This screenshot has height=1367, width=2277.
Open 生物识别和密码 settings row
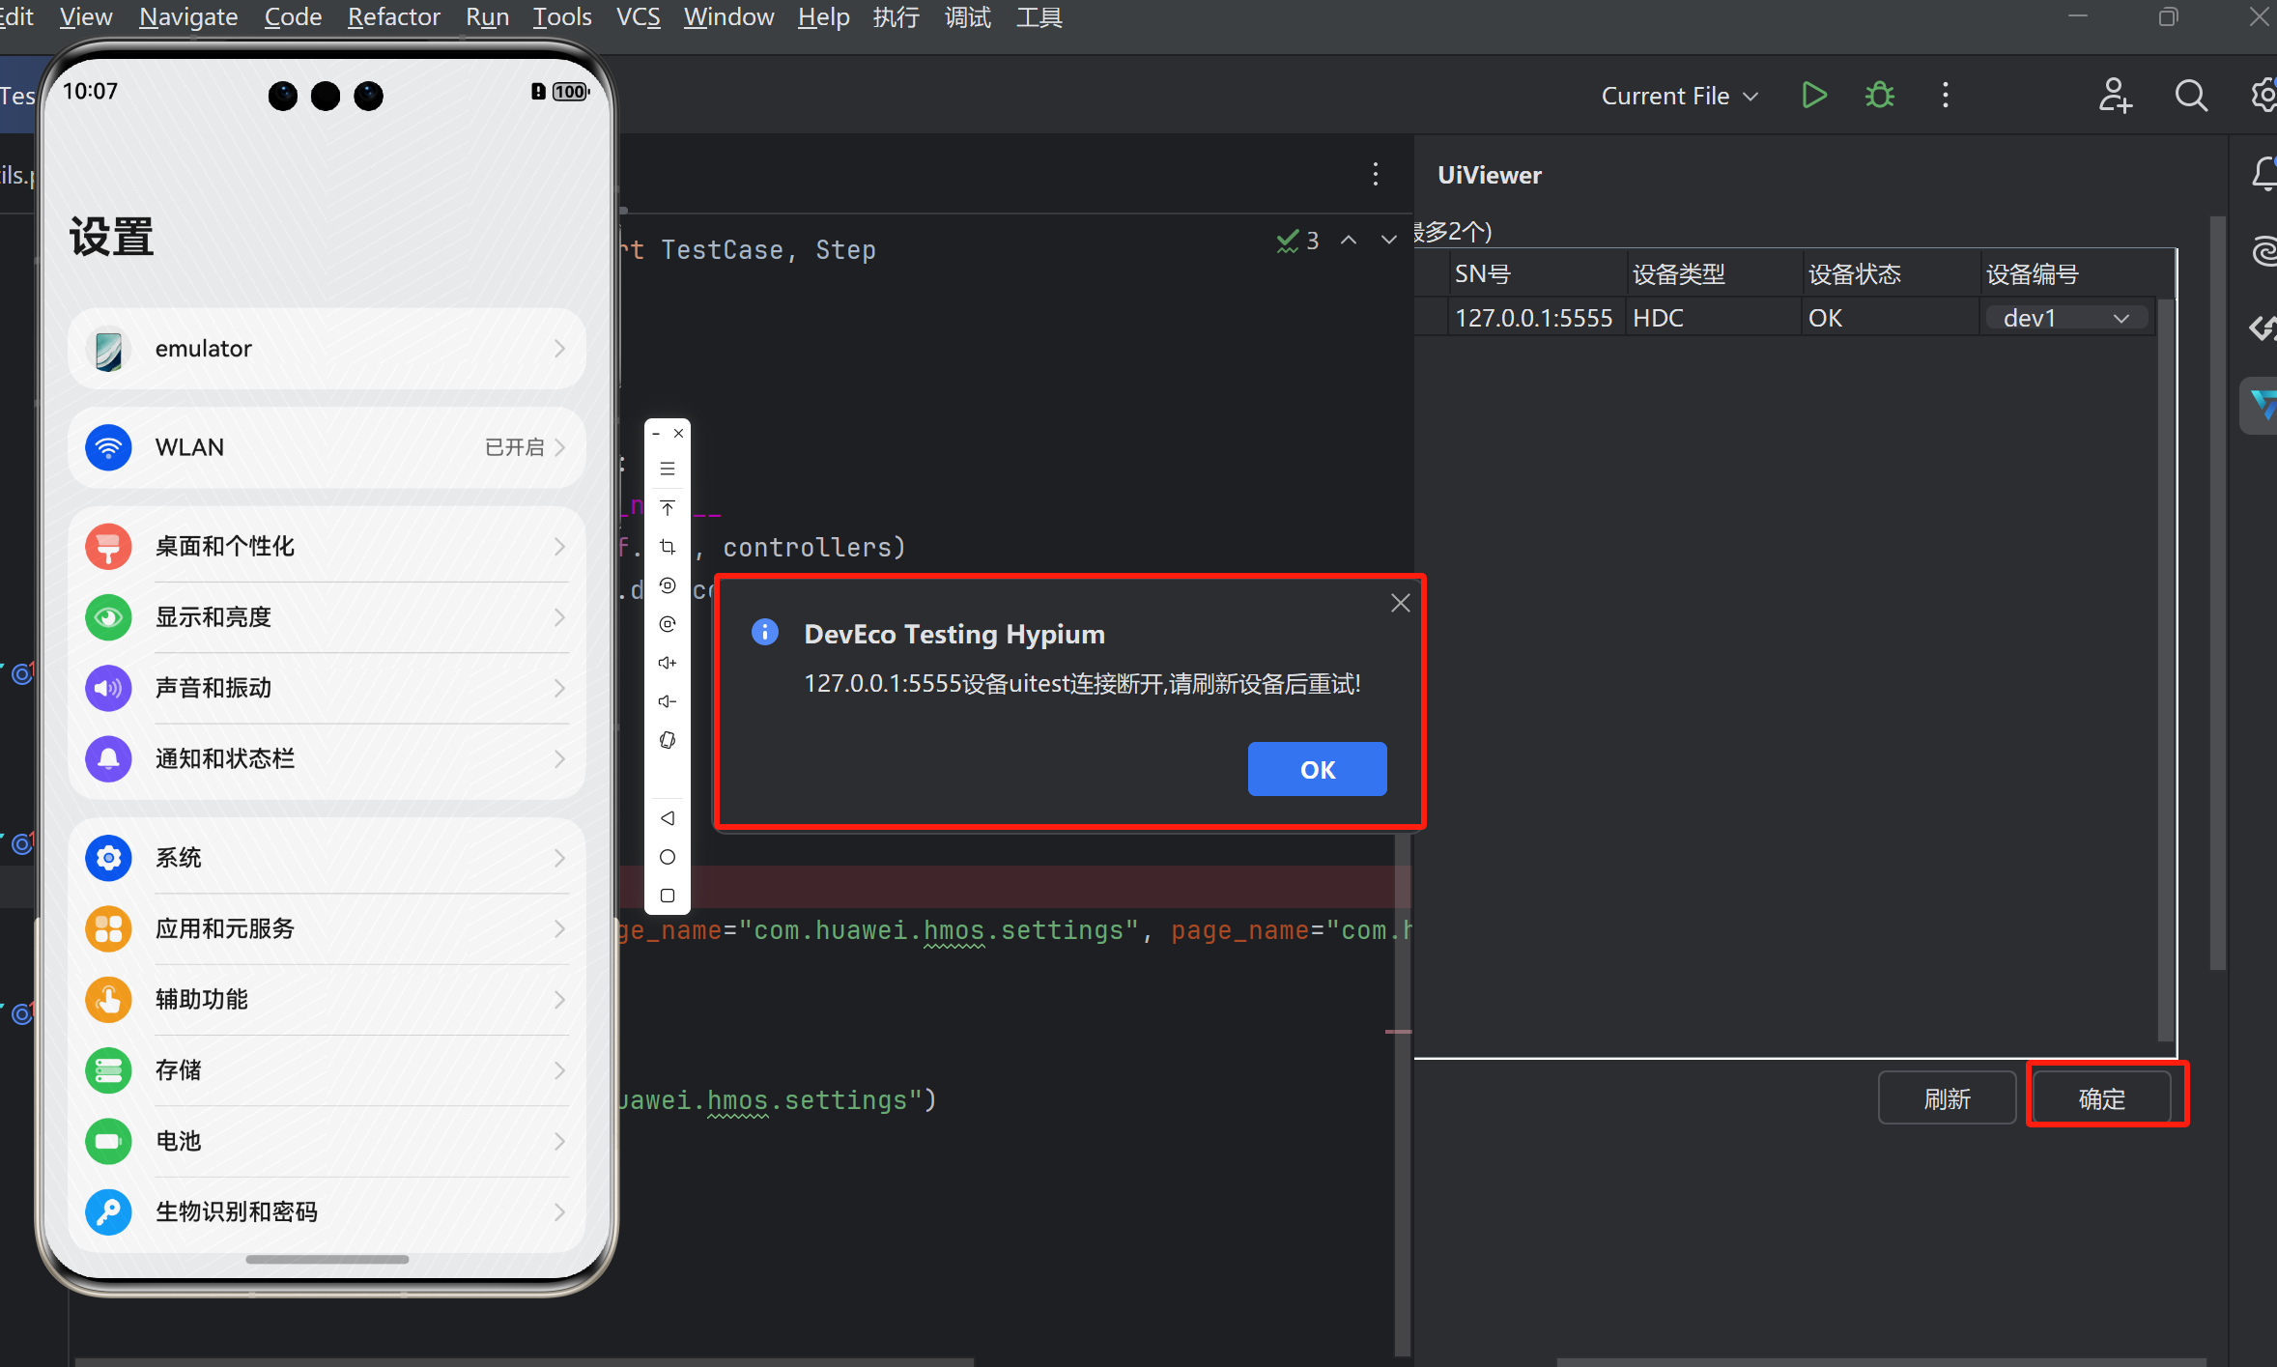(x=327, y=1211)
